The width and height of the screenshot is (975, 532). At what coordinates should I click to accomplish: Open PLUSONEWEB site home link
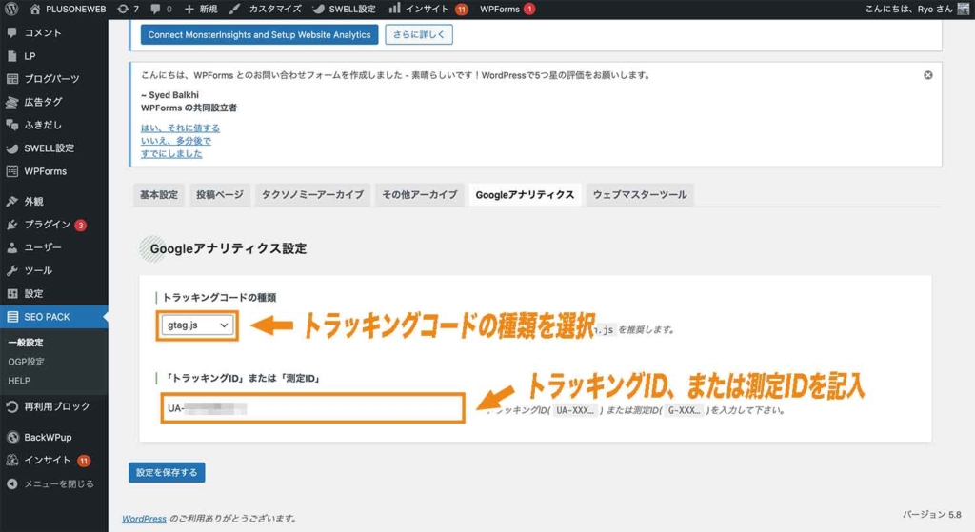69,9
